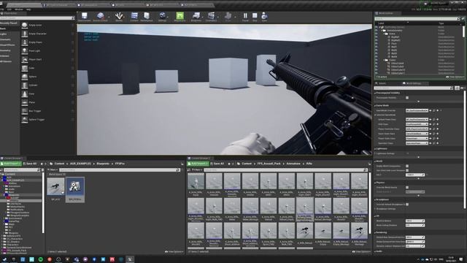The width and height of the screenshot is (467, 263).
Task: Open the HUD Class dropdown
Action: [417, 124]
